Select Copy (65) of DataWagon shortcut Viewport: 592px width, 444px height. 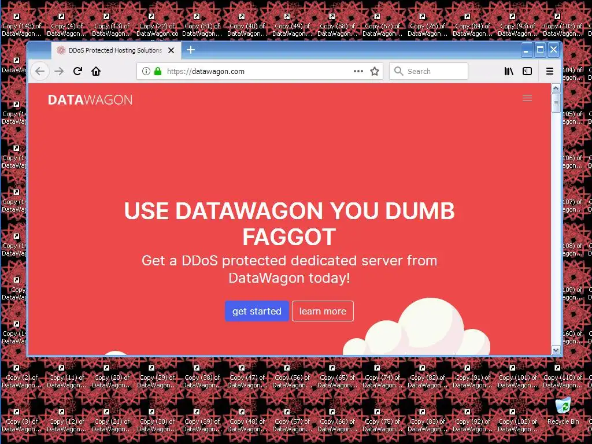337,376
